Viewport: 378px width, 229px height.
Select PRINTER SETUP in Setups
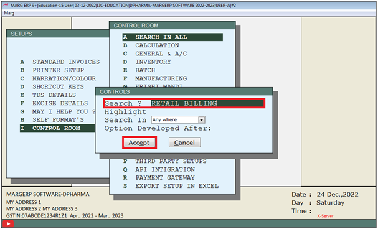[x=58, y=70]
